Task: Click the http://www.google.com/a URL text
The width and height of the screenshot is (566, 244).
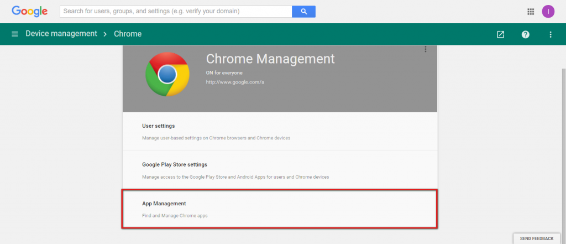Action: coord(235,82)
